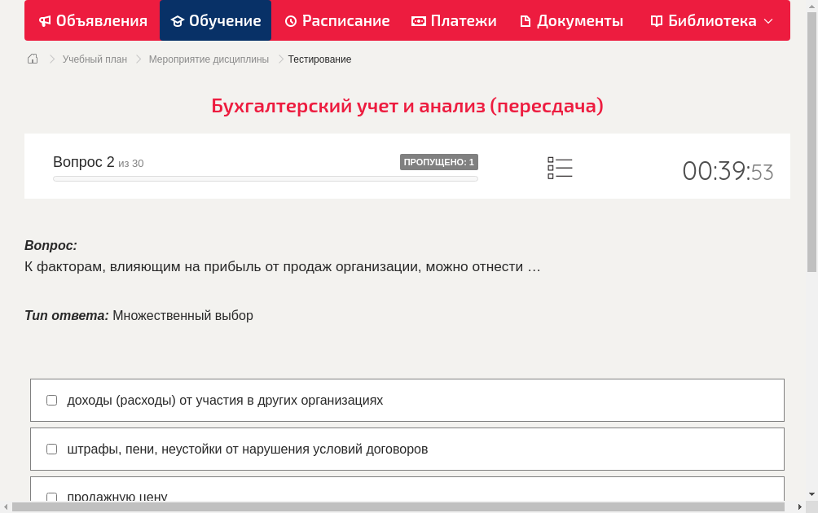Open the Мероприятие дисциплины breadcrumb link
The height and width of the screenshot is (513, 818).
click(x=209, y=59)
